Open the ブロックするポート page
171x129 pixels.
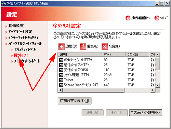(x=27, y=61)
